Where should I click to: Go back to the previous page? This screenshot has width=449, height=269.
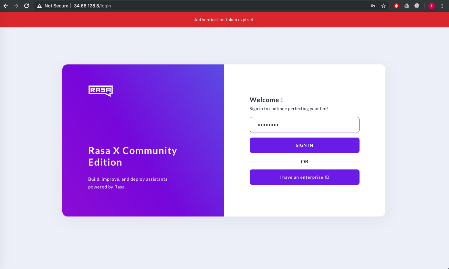click(6, 5)
